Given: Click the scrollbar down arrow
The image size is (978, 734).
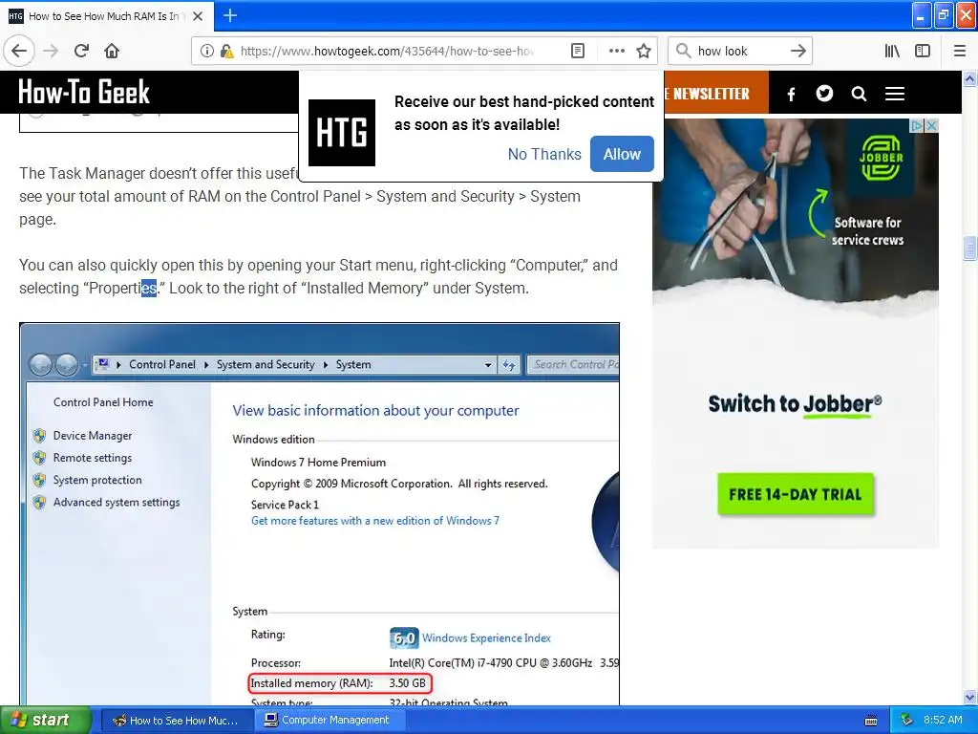Looking at the screenshot, I should click(969, 697).
